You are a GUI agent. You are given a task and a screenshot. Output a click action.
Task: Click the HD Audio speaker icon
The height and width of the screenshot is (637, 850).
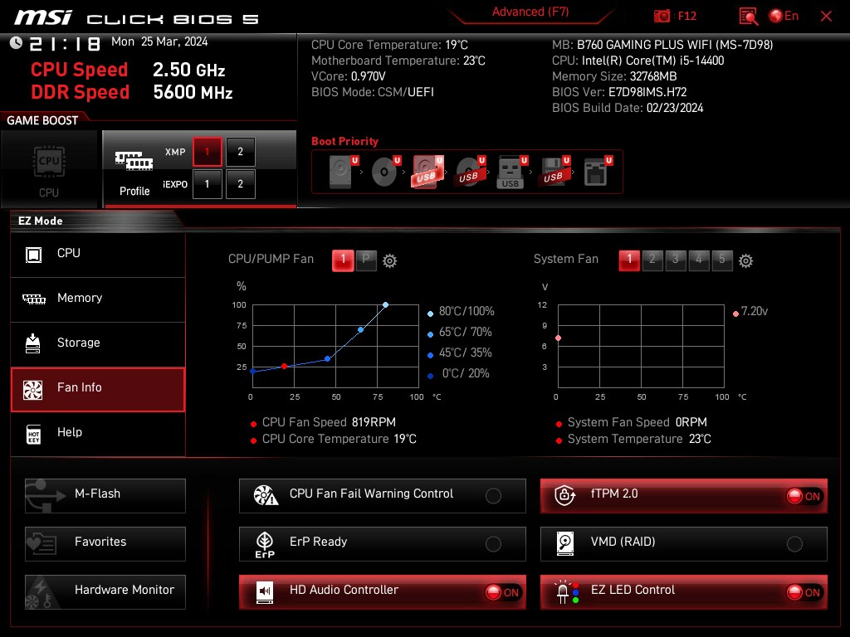[265, 592]
